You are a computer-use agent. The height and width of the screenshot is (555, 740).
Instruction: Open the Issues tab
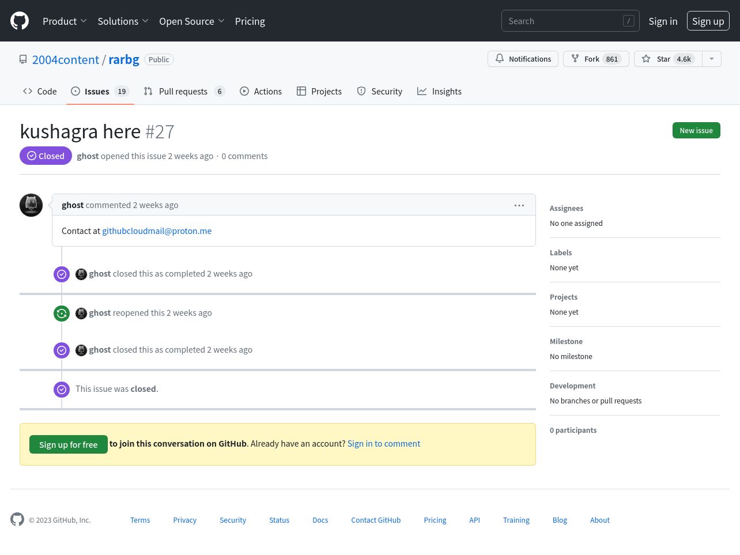click(100, 91)
